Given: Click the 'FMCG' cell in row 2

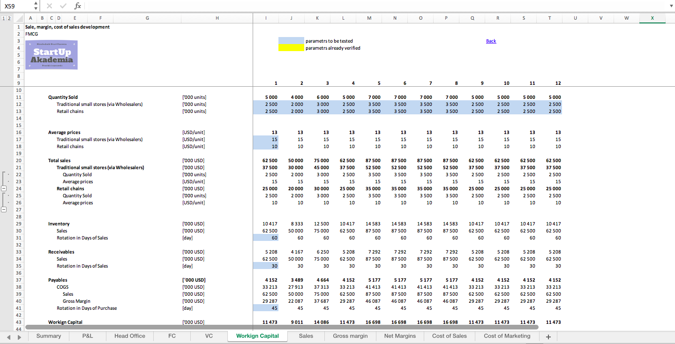Looking at the screenshot, I should [31, 34].
